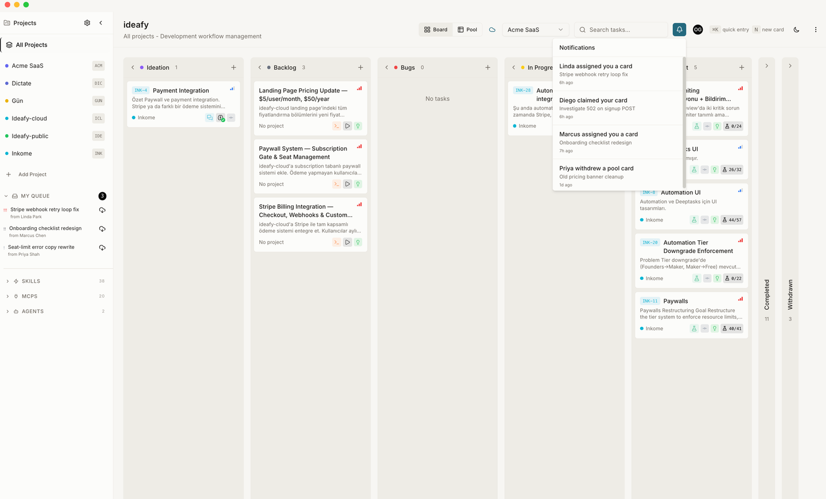The width and height of the screenshot is (826, 499).
Task: Close notifications via the bell icon
Action: pyautogui.click(x=679, y=30)
